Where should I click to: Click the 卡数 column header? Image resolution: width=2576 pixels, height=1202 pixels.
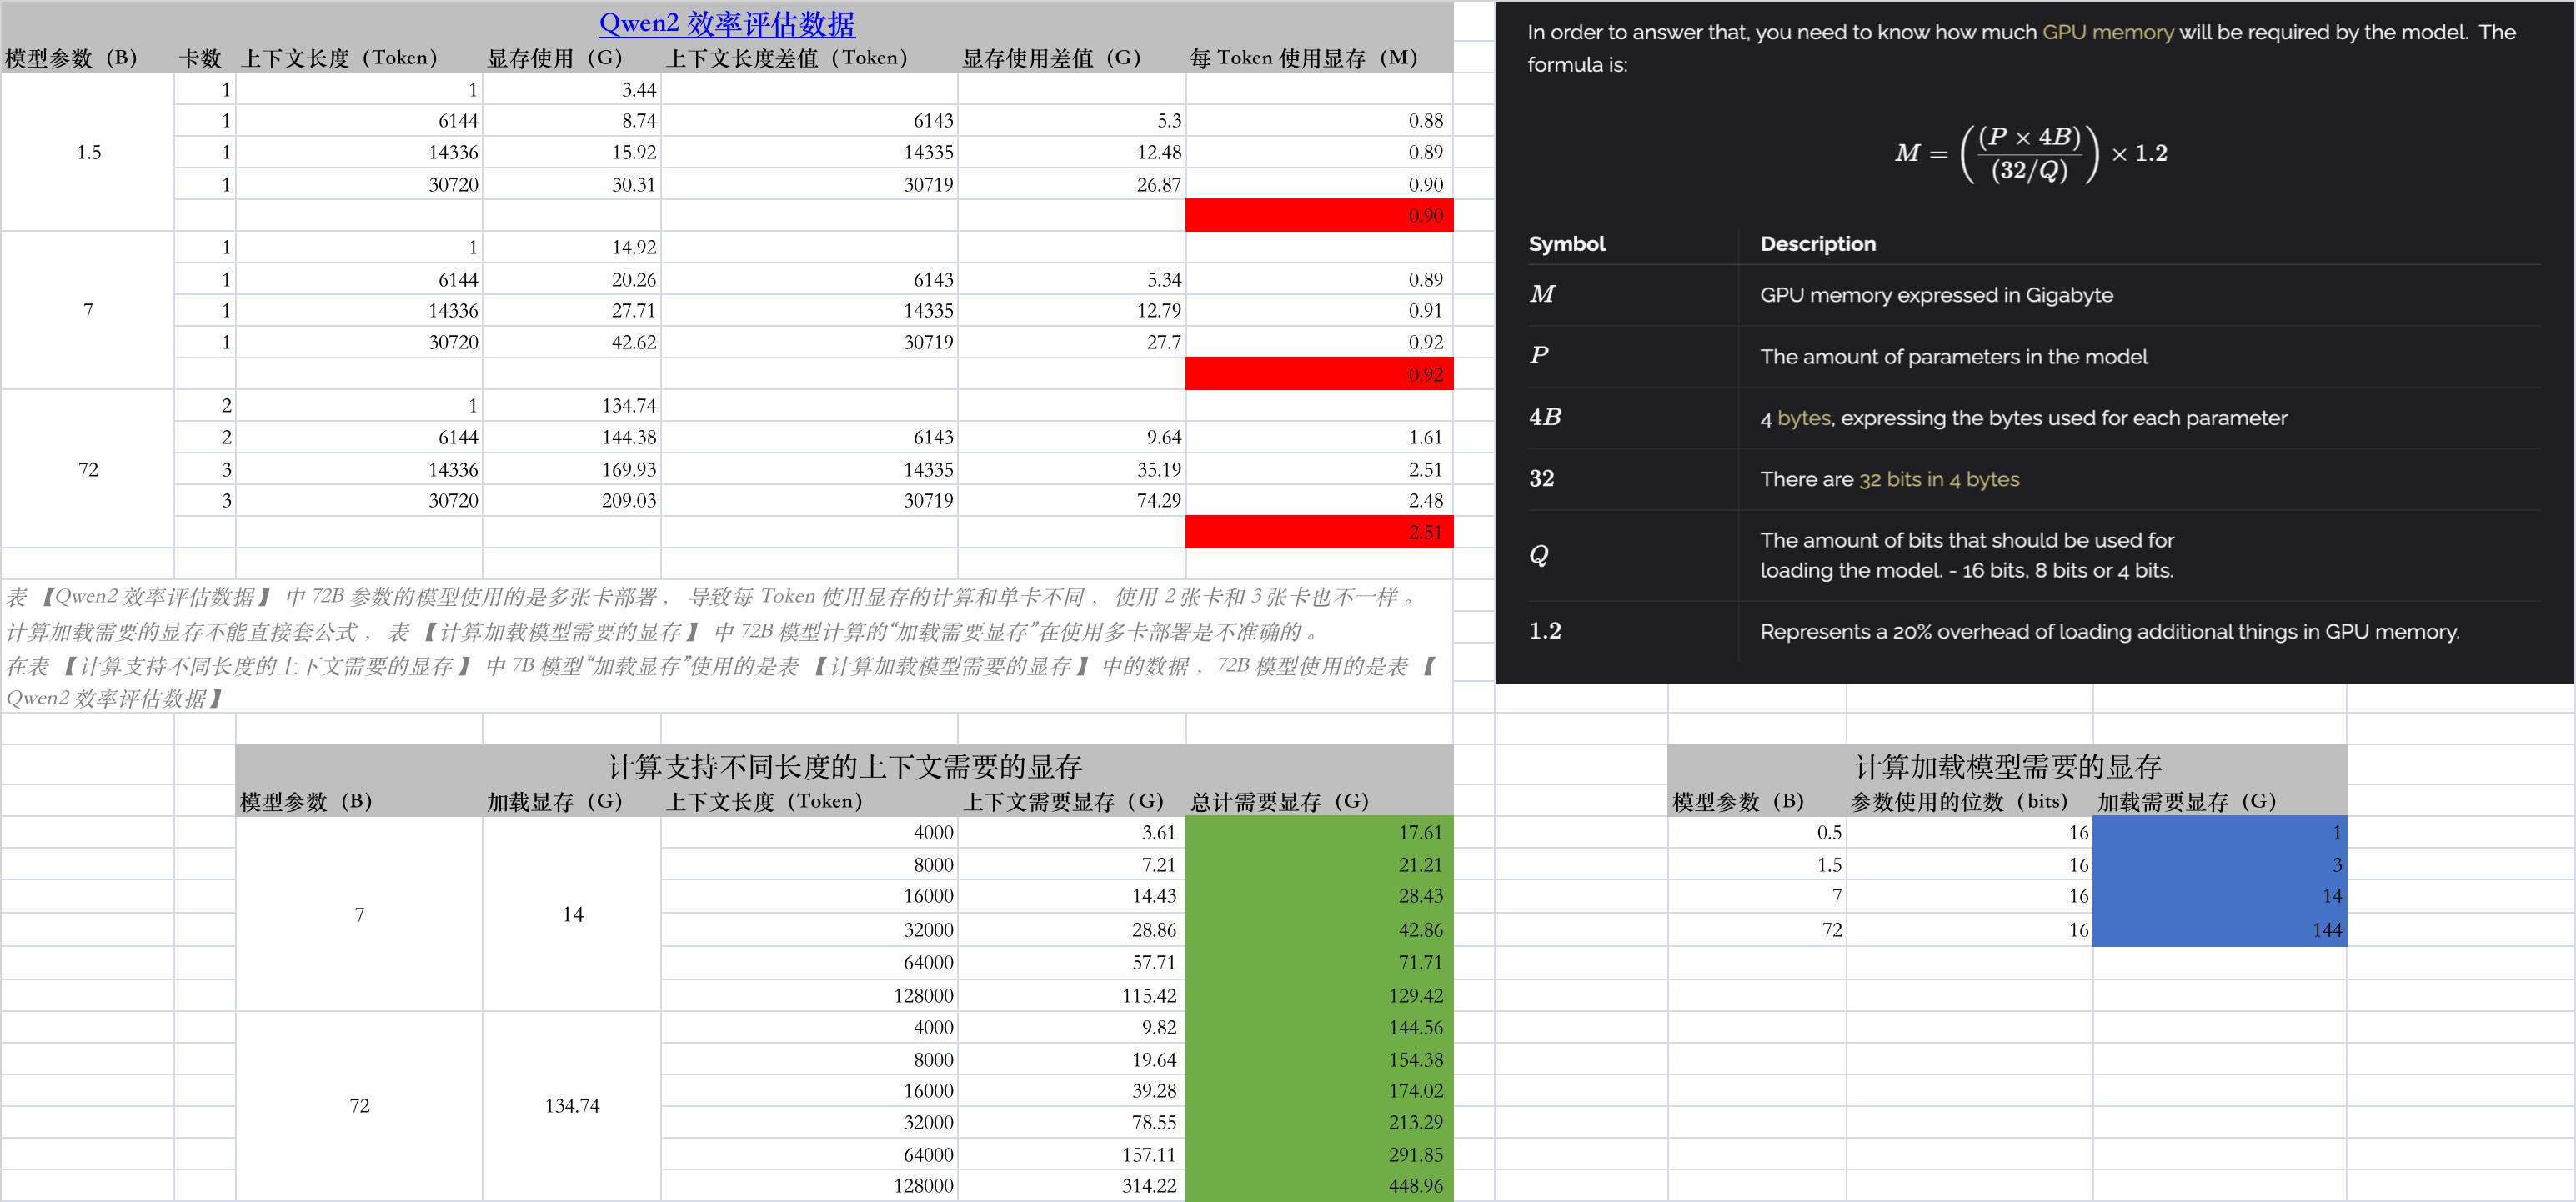point(200,58)
